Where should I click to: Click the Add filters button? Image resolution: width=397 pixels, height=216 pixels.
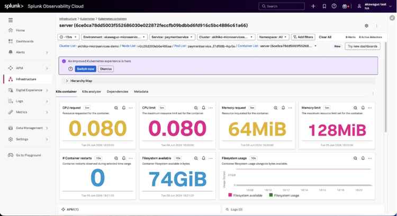click(303, 37)
